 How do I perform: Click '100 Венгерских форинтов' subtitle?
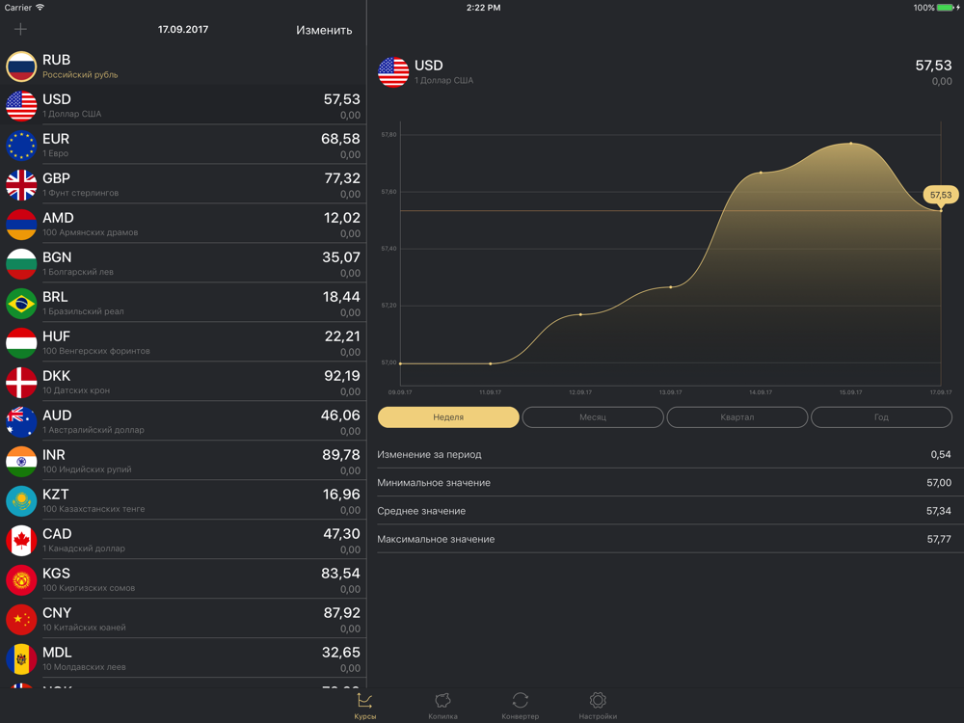pyautogui.click(x=95, y=351)
